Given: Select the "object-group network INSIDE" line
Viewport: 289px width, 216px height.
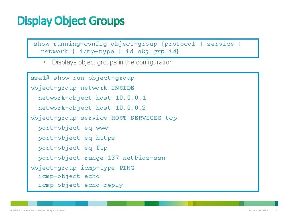Looking at the screenshot, I should (82, 88).
